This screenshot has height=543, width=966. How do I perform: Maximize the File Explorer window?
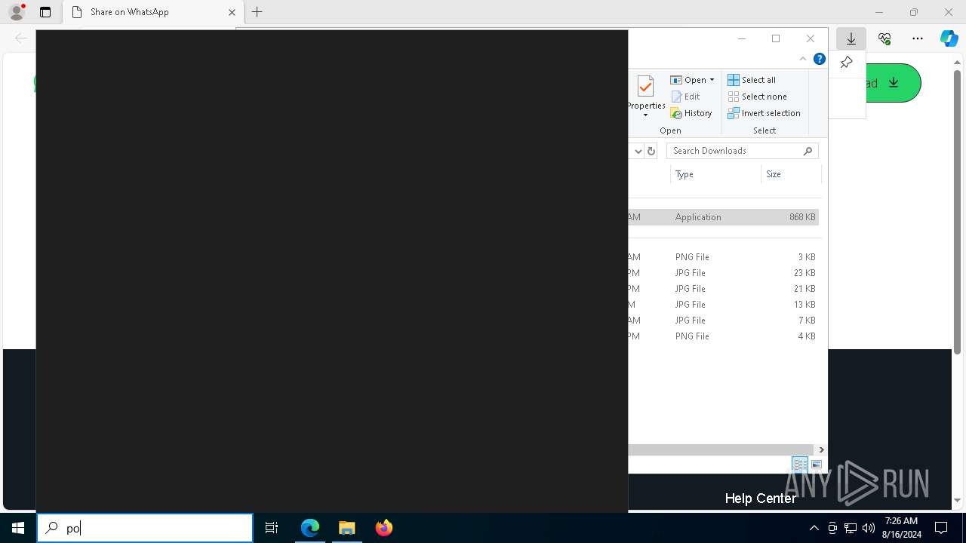tap(776, 38)
